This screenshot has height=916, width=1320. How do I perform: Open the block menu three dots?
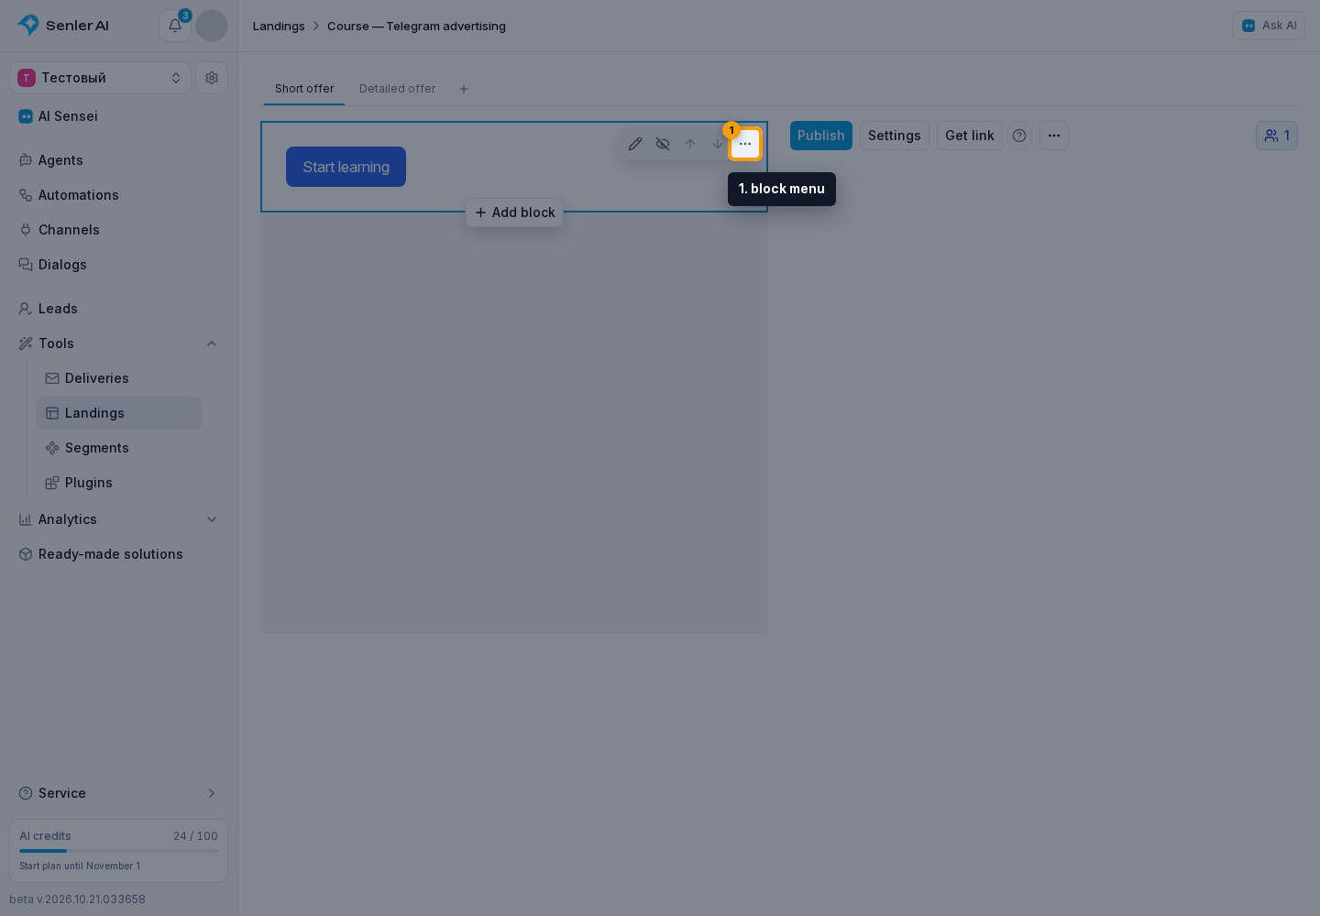[x=745, y=144]
